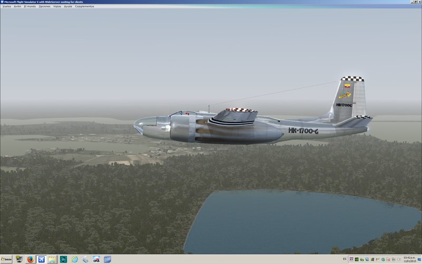
Task: Click the Internet Explorer taskbar icon
Action: (74, 259)
